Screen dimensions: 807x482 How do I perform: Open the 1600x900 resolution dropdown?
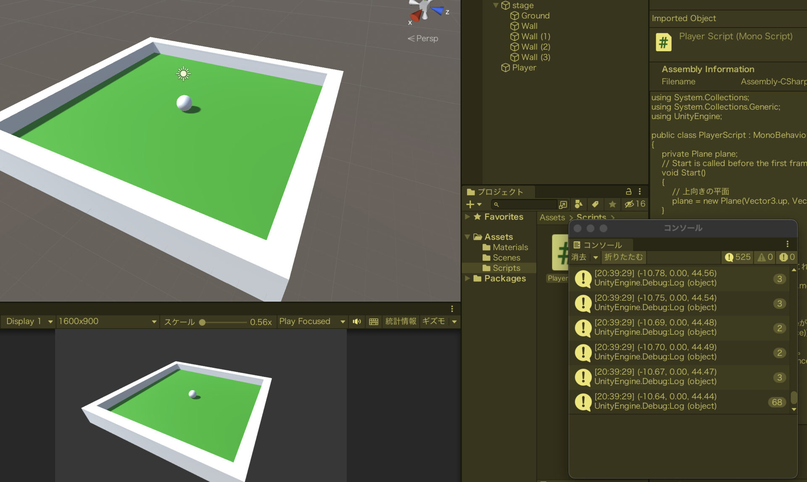coord(107,321)
